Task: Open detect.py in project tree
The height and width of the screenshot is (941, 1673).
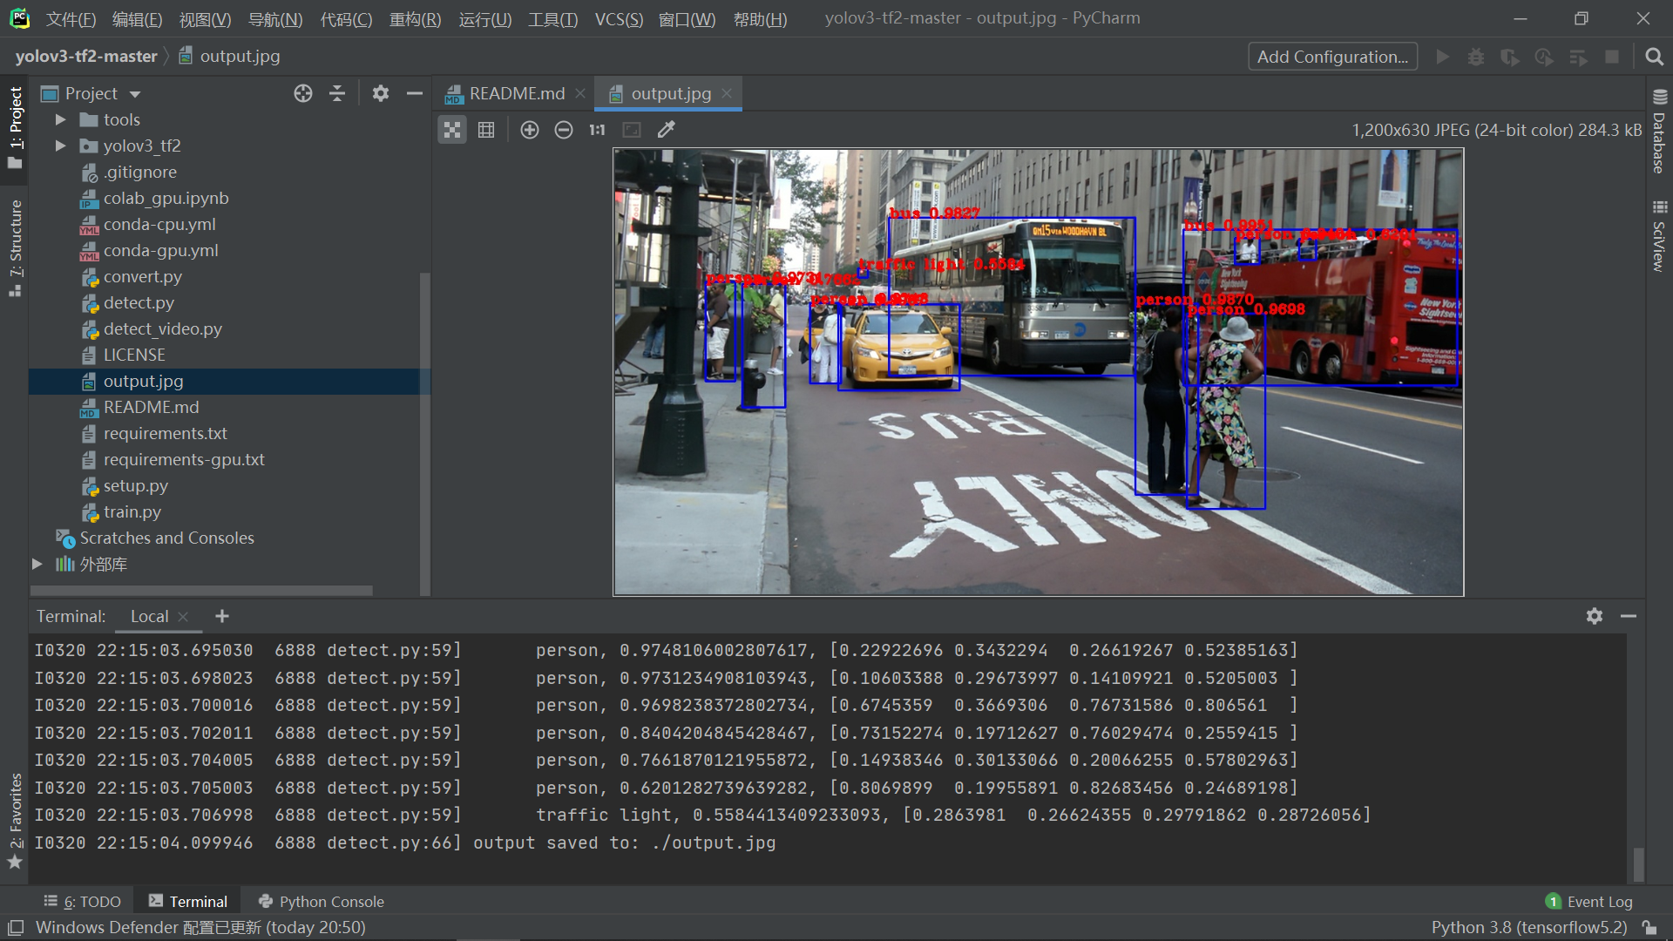Action: (138, 302)
